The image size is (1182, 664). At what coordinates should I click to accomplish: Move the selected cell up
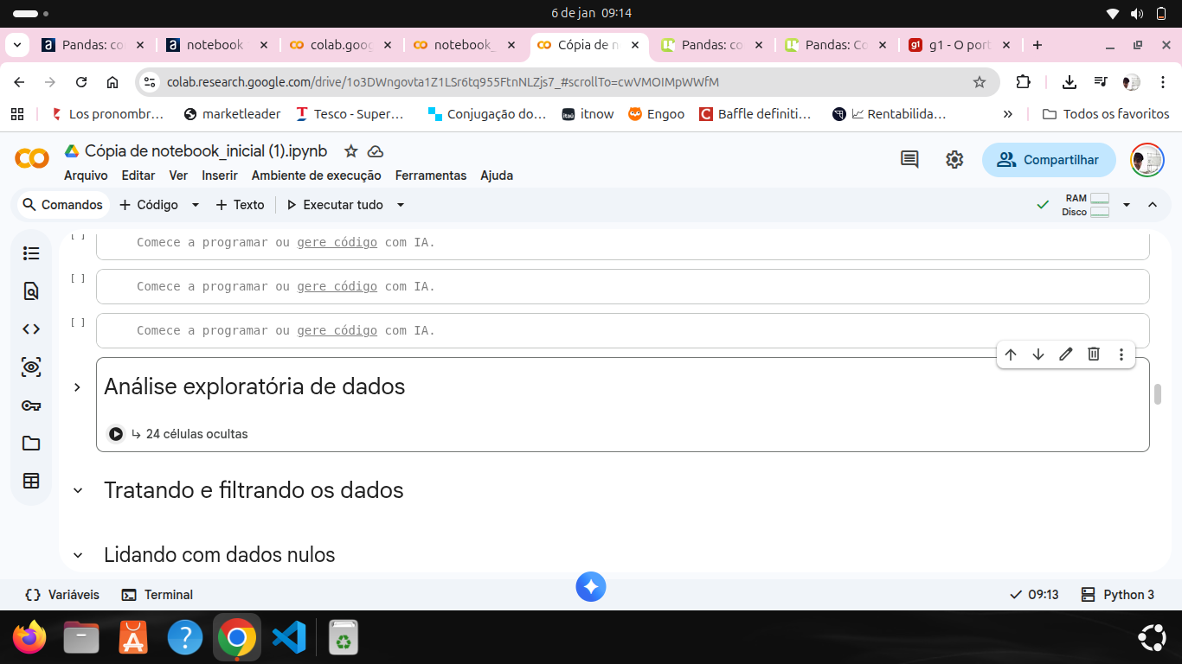(x=1011, y=354)
